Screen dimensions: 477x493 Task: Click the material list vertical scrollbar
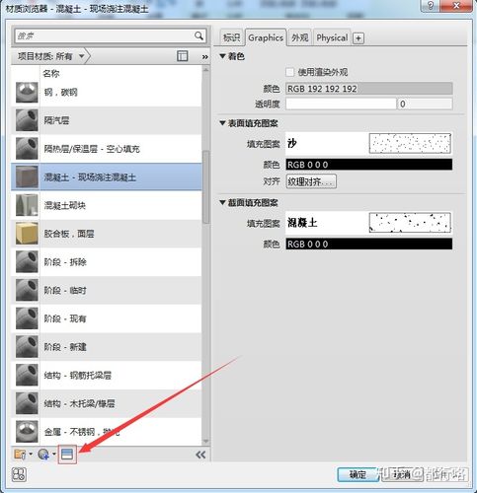click(206, 187)
